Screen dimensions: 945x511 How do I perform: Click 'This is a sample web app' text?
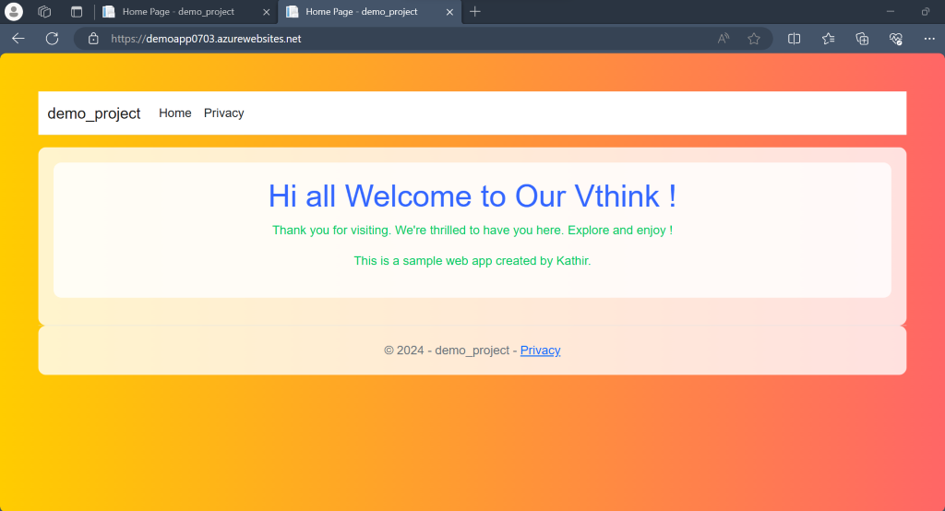pyautogui.click(x=472, y=261)
